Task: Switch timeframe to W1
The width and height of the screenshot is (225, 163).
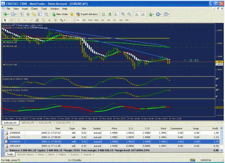Action: (x=121, y=20)
